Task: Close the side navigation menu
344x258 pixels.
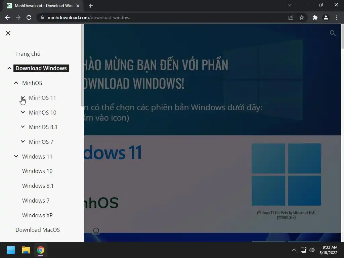Action: (8, 33)
